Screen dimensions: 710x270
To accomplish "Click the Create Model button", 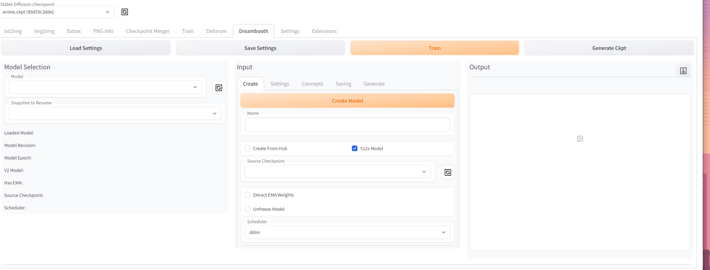I will tap(347, 101).
